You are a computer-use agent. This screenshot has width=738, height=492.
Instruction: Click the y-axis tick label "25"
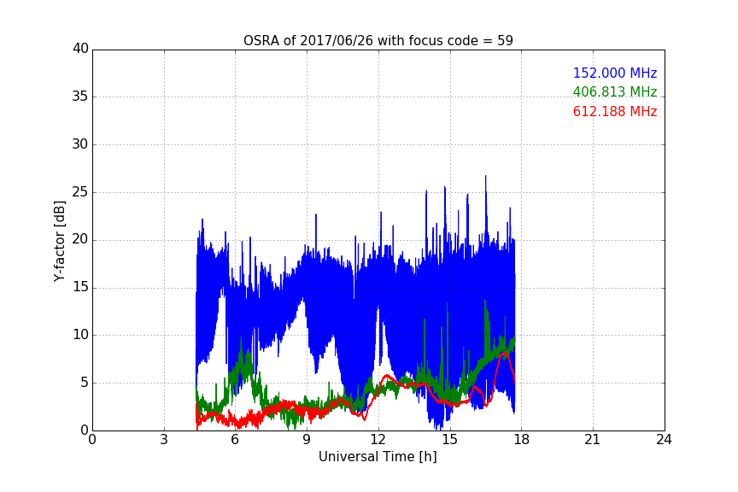tap(80, 192)
